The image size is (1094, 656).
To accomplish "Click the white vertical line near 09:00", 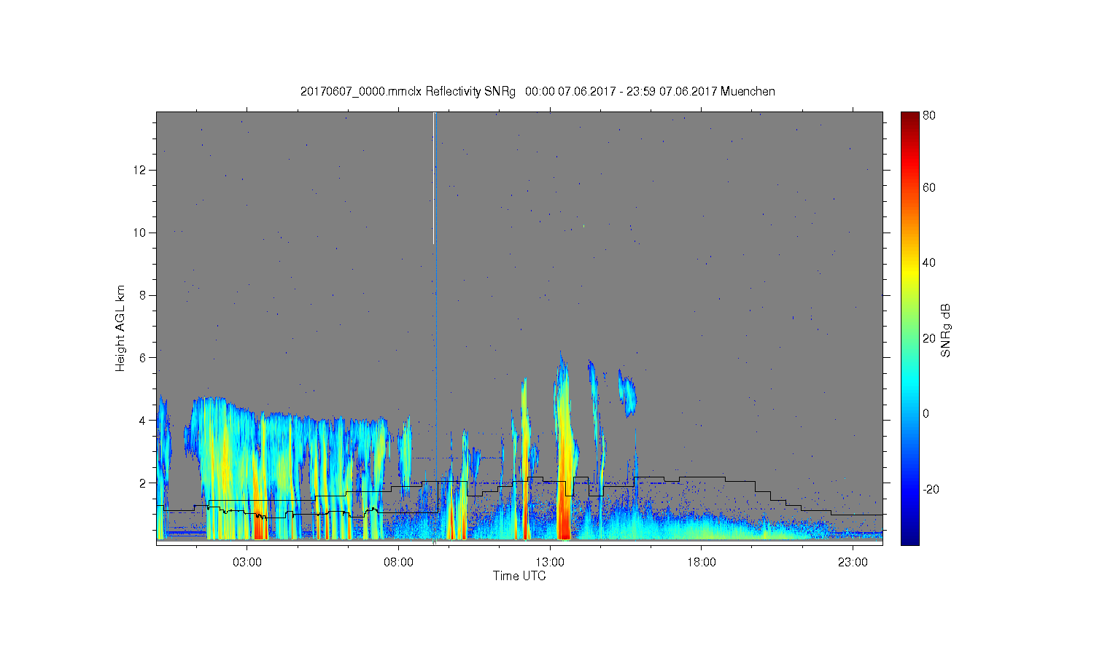I will coord(434,178).
